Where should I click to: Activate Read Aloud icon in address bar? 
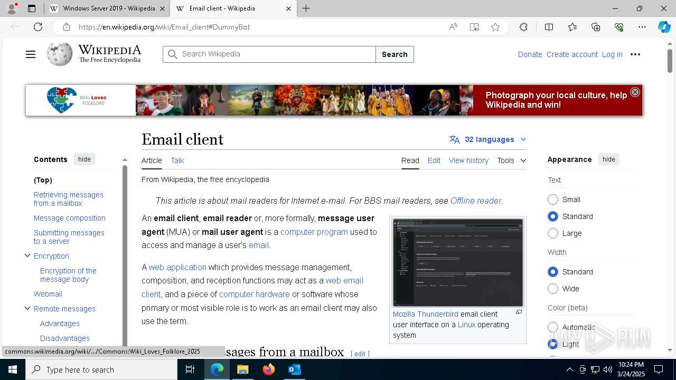[x=453, y=27]
